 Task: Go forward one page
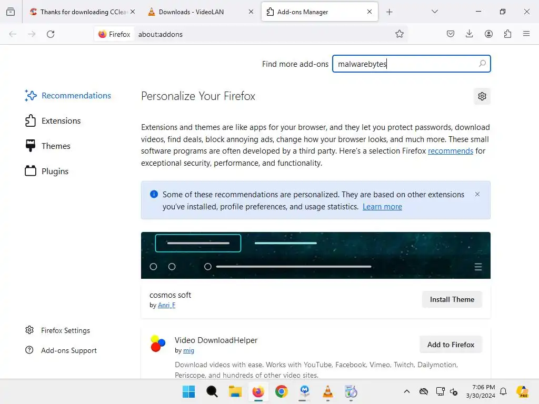click(x=32, y=34)
